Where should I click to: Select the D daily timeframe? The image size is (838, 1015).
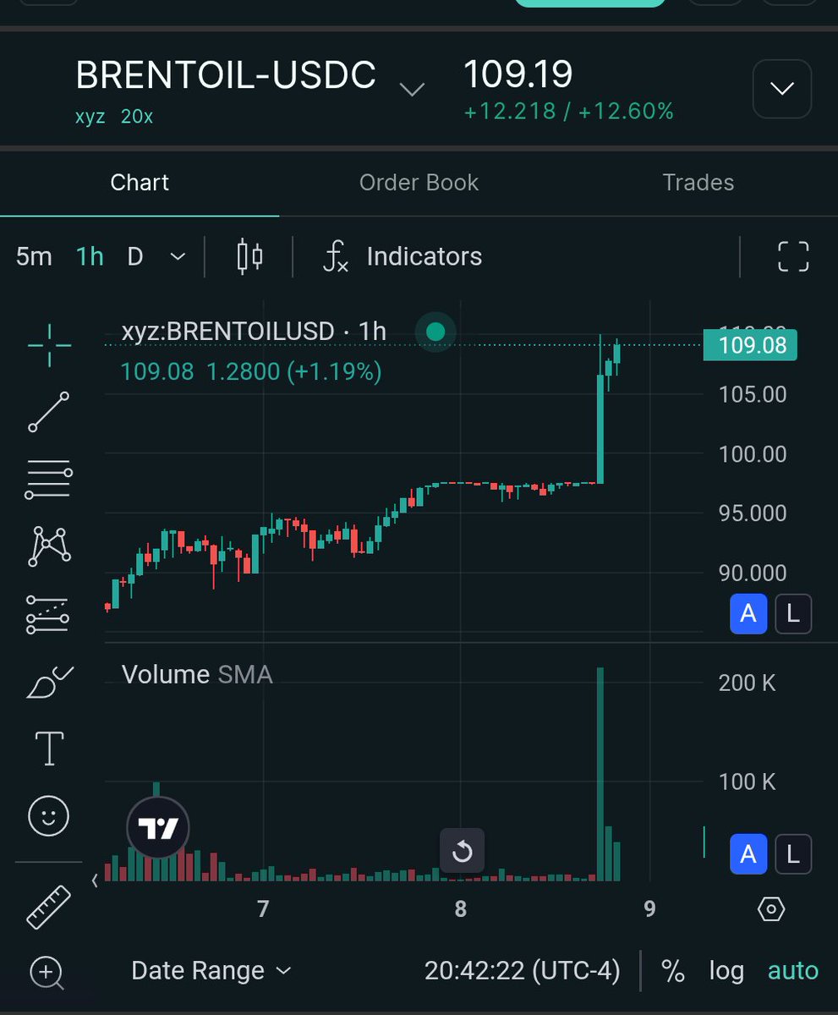click(x=135, y=256)
